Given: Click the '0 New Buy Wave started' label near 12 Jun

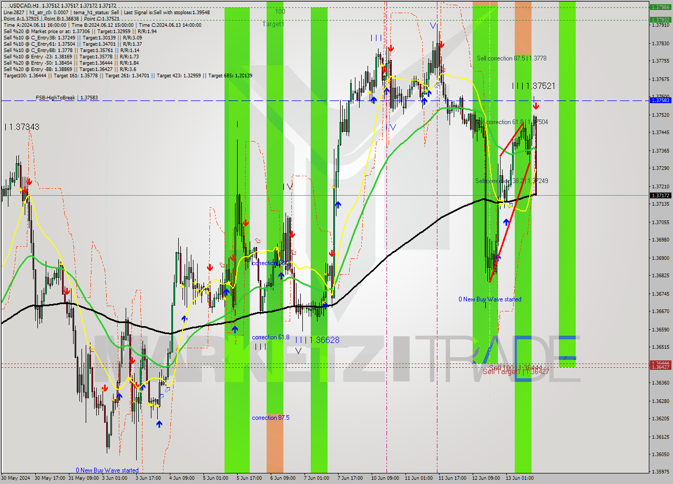Looking at the screenshot, I should [490, 299].
